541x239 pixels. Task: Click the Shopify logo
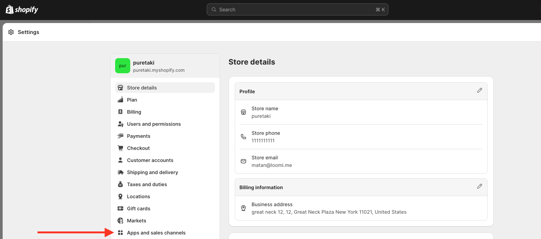click(22, 9)
